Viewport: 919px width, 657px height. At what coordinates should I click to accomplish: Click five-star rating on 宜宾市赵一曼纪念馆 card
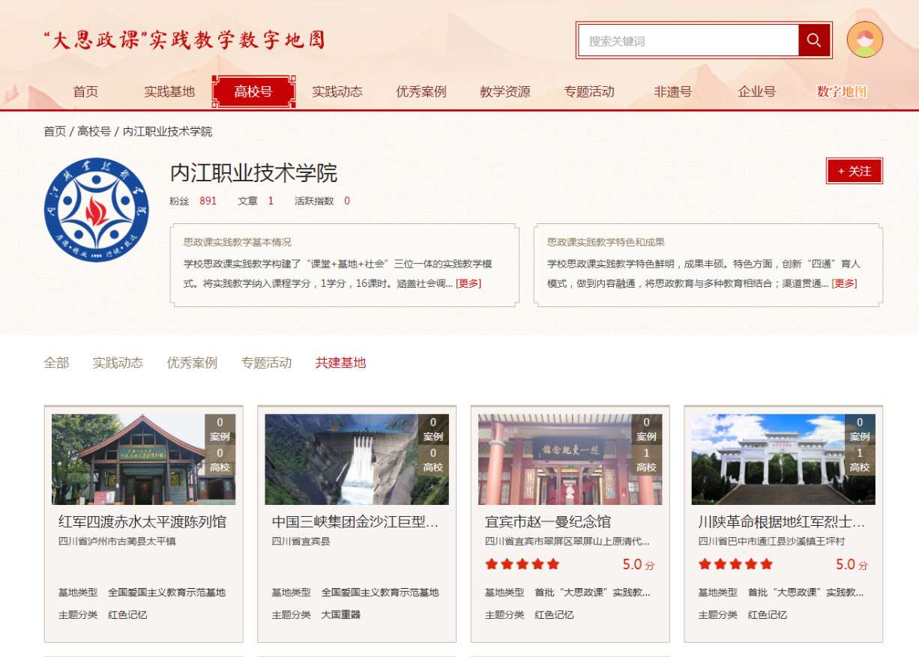[x=522, y=564]
